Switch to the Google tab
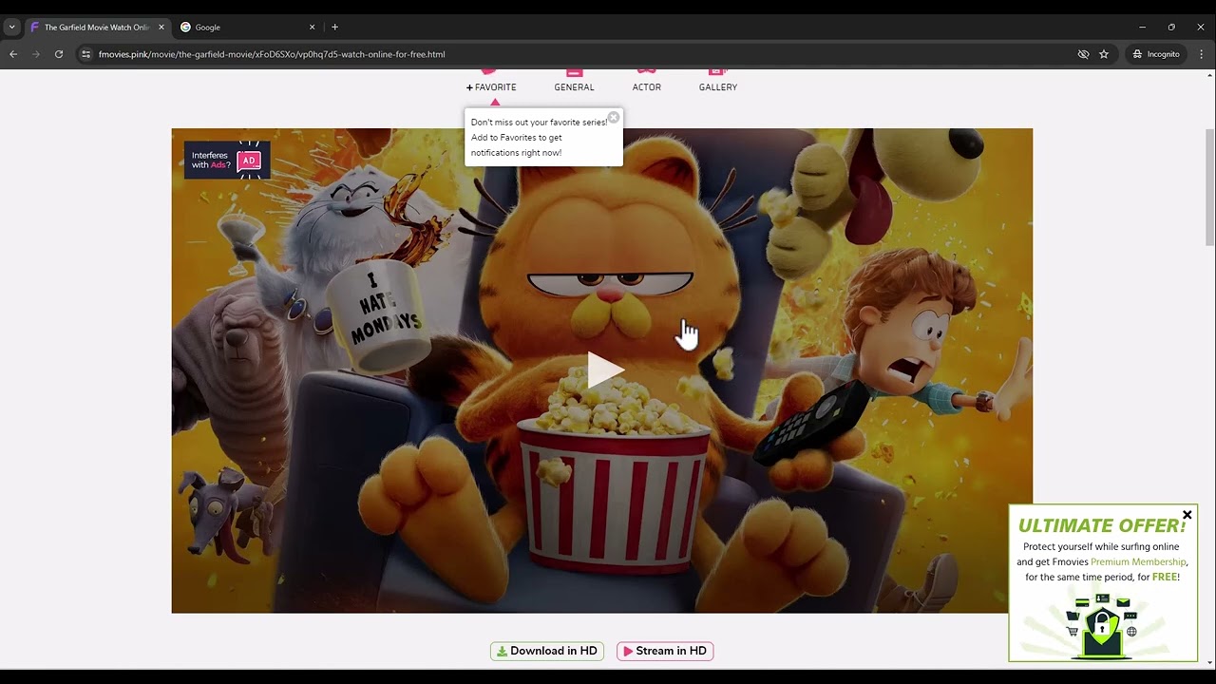Viewport: 1216px width, 684px height. (247, 28)
